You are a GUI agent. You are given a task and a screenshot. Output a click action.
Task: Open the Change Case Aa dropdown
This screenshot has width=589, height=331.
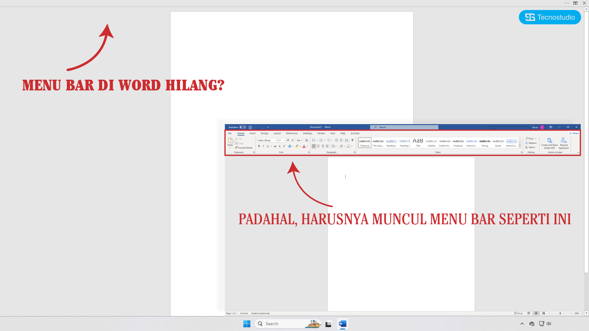[299, 140]
